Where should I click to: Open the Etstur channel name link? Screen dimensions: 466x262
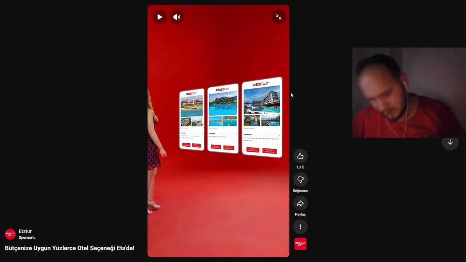(25, 231)
